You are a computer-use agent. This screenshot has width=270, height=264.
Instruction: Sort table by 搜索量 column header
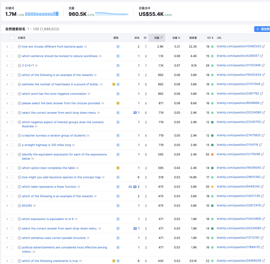coord(193,38)
